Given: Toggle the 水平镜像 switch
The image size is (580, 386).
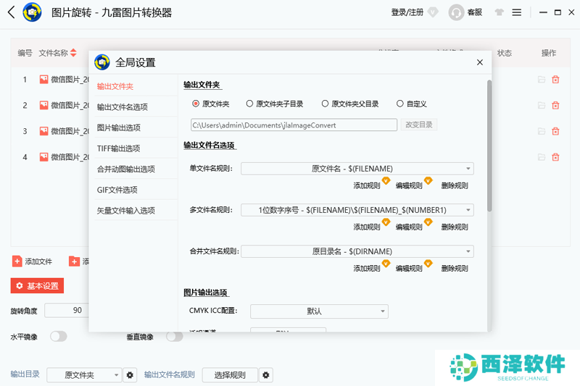Looking at the screenshot, I should (58, 337).
